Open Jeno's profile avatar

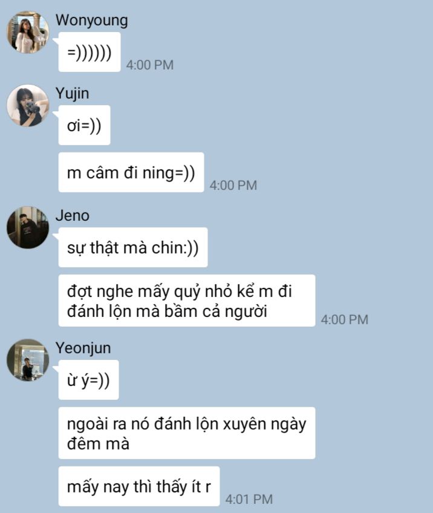pyautogui.click(x=28, y=227)
